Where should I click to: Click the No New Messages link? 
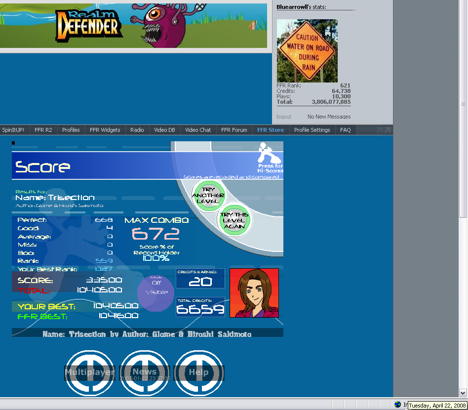[329, 117]
